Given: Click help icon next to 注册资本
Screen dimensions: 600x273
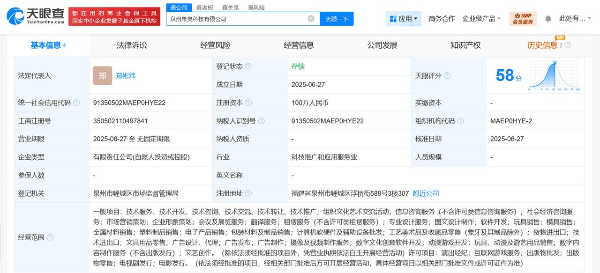Looking at the screenshot, I should [248, 103].
